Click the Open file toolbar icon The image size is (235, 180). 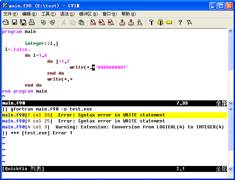[6, 22]
